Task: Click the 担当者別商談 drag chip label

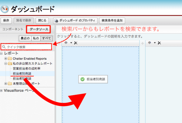Action: coord(96,79)
